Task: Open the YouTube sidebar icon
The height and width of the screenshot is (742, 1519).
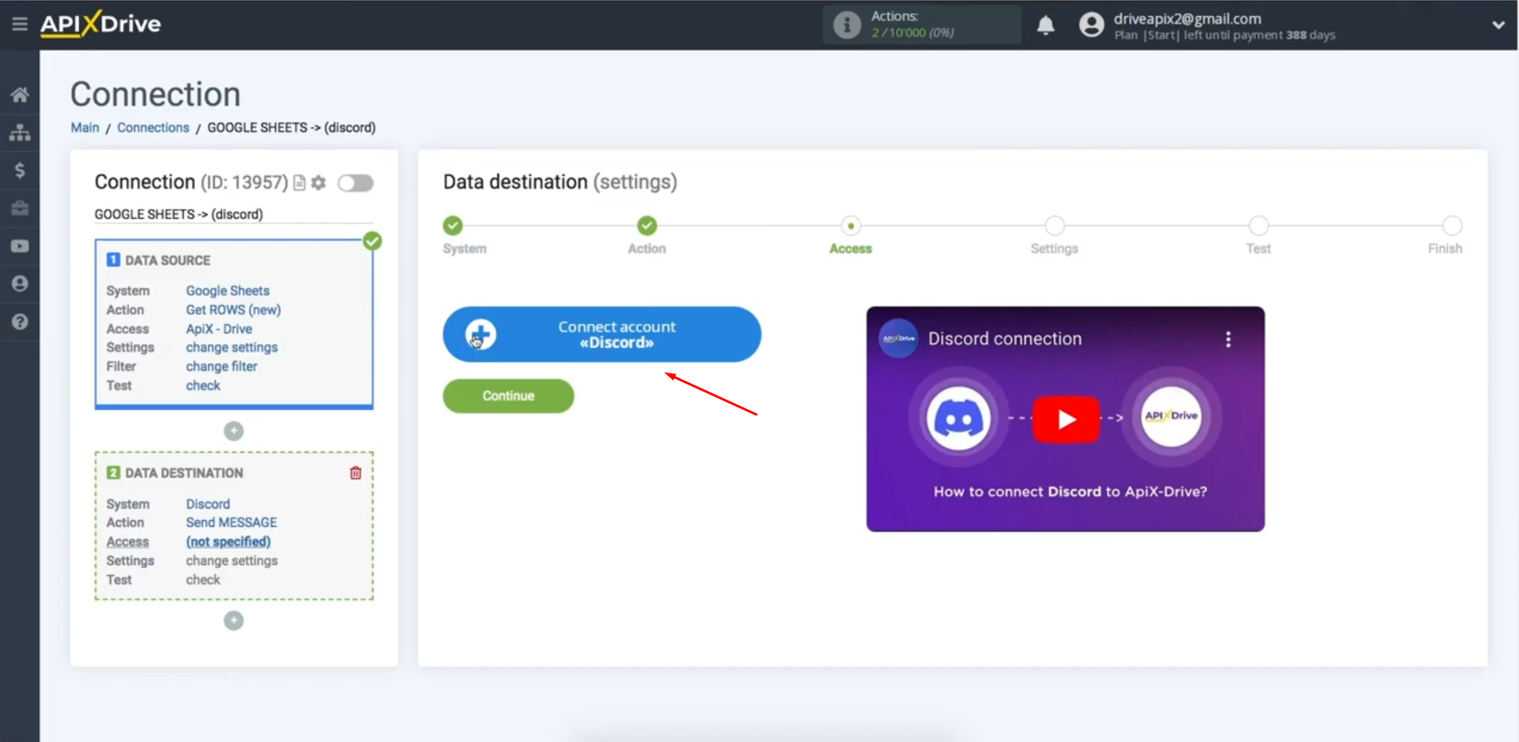Action: [x=19, y=246]
